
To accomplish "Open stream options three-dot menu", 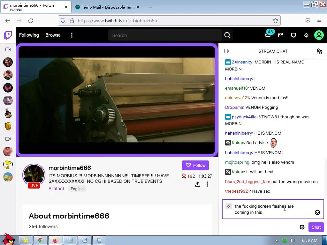I will point(207,184).
